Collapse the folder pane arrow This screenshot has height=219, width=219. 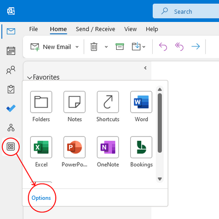pyautogui.click(x=145, y=68)
